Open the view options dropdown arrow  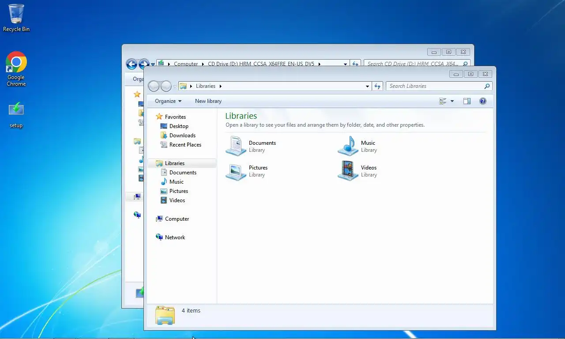coord(452,101)
